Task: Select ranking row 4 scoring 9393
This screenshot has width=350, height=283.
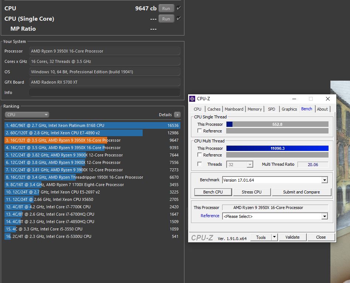Action: pos(92,148)
